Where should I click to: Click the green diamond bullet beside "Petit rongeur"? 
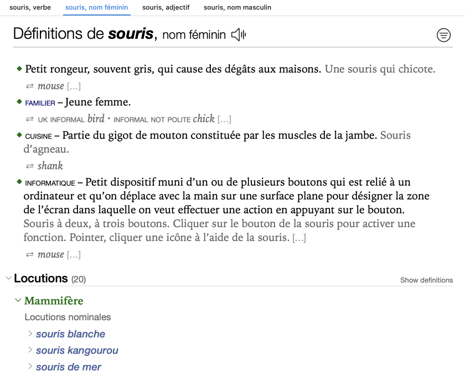tap(19, 69)
